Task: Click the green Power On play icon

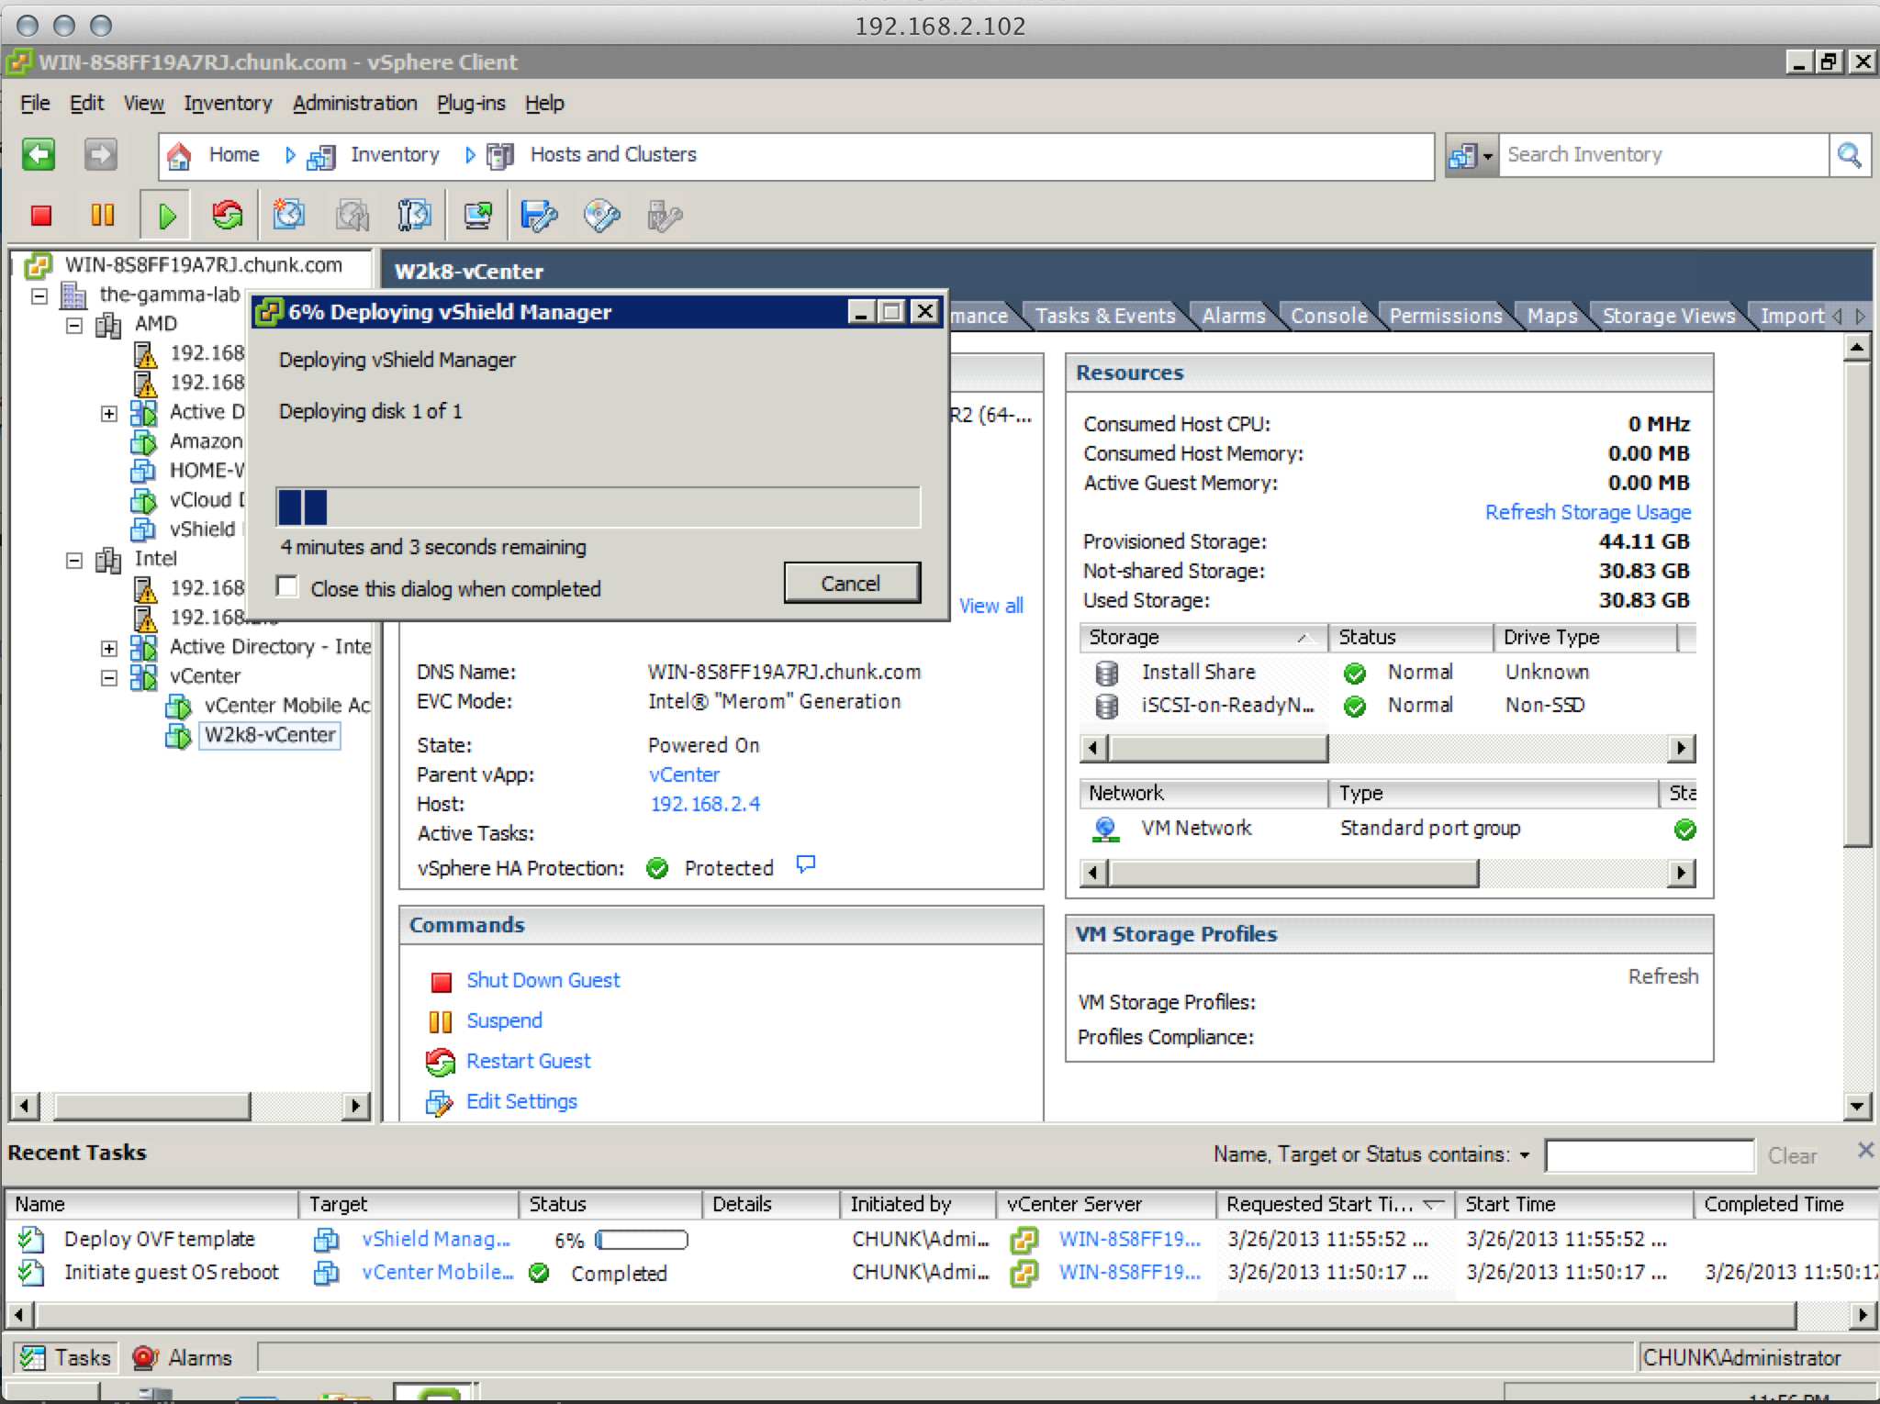Action: pyautogui.click(x=166, y=216)
